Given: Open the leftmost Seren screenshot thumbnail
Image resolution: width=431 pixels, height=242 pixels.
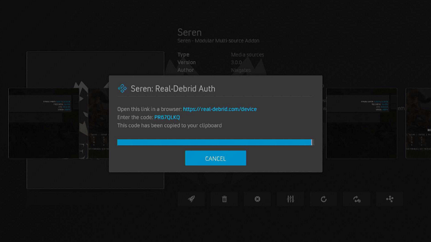Looking at the screenshot, I should pos(44,123).
